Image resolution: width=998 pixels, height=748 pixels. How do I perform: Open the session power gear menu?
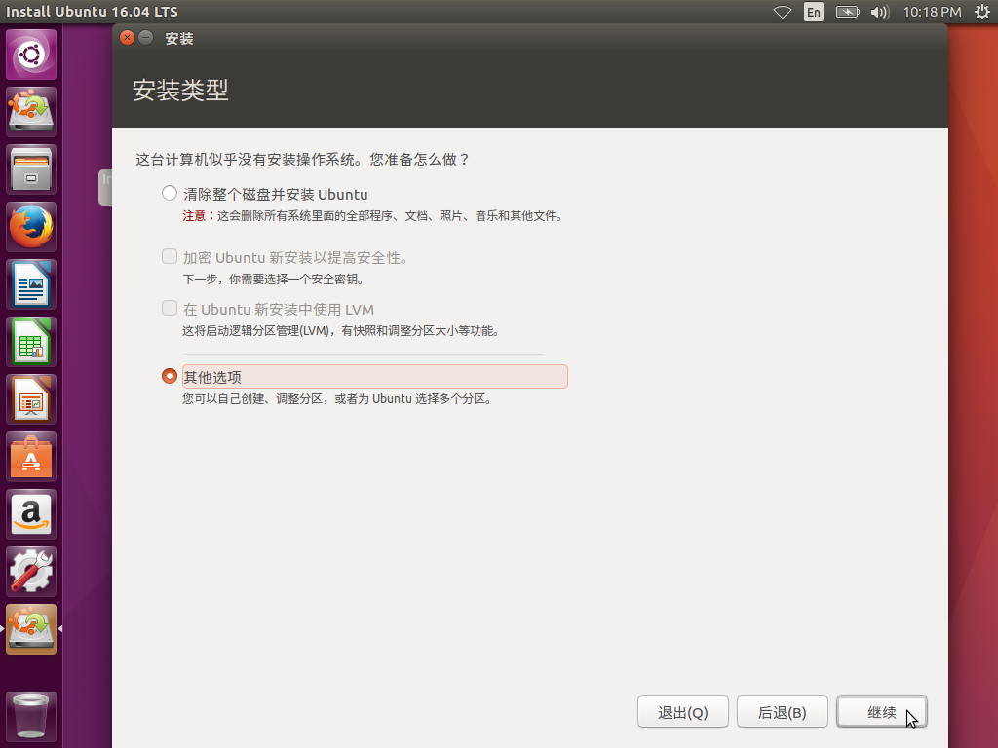(x=982, y=12)
